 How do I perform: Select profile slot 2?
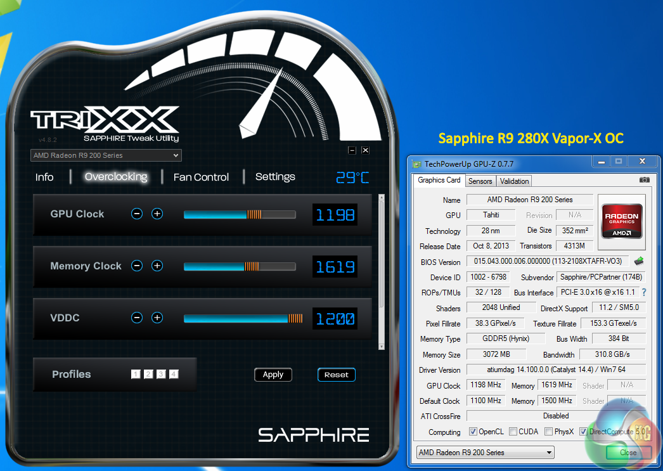click(x=148, y=374)
